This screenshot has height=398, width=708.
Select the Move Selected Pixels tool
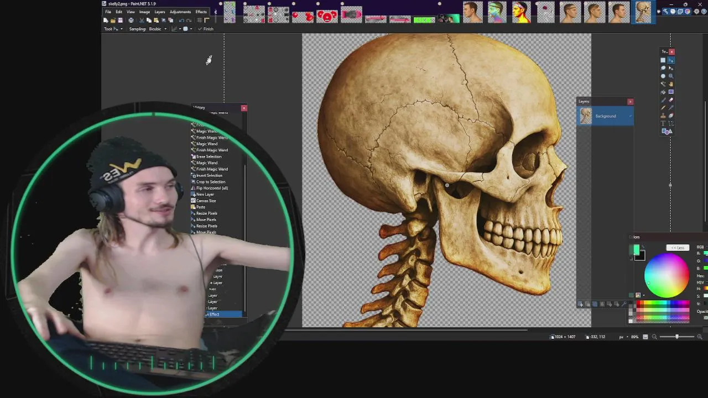[x=671, y=60]
